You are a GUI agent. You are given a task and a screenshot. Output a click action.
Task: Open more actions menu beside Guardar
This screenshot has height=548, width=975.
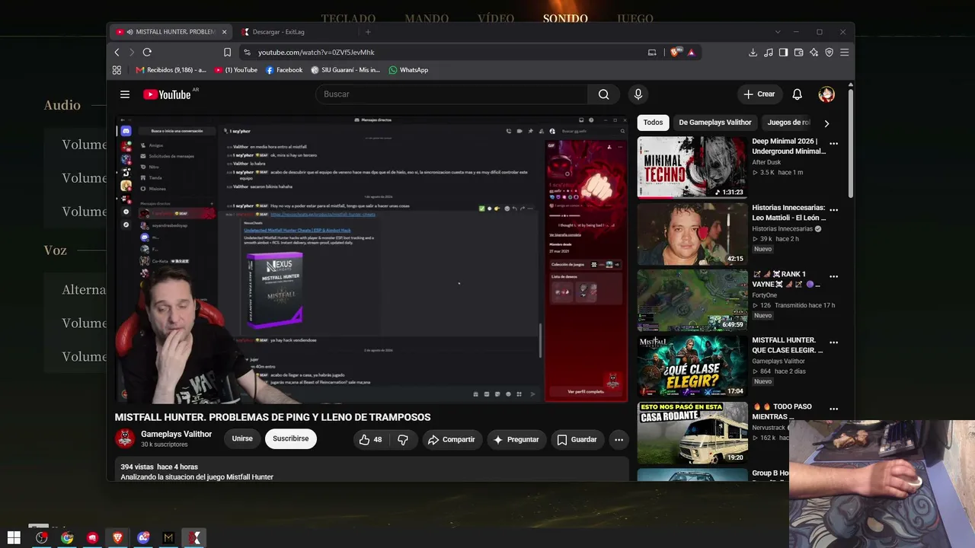coord(619,439)
